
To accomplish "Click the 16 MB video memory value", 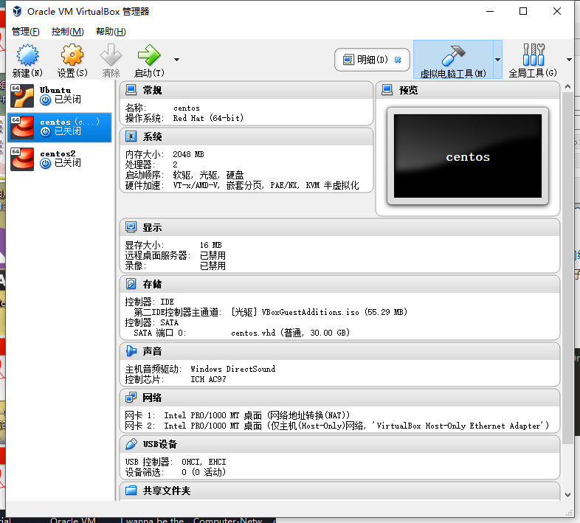I will (x=210, y=245).
